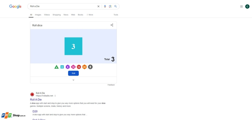
Task: Click the rolled die showing 3
Action: (x=73, y=46)
